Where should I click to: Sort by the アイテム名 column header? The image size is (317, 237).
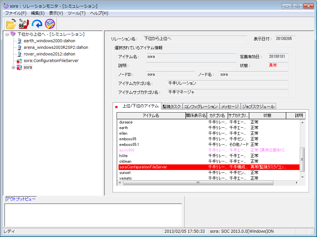(x=151, y=116)
